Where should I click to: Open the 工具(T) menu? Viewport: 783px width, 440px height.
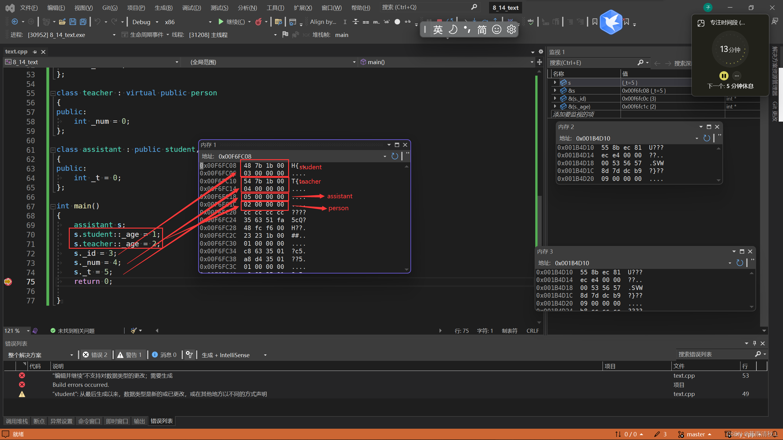tap(275, 8)
